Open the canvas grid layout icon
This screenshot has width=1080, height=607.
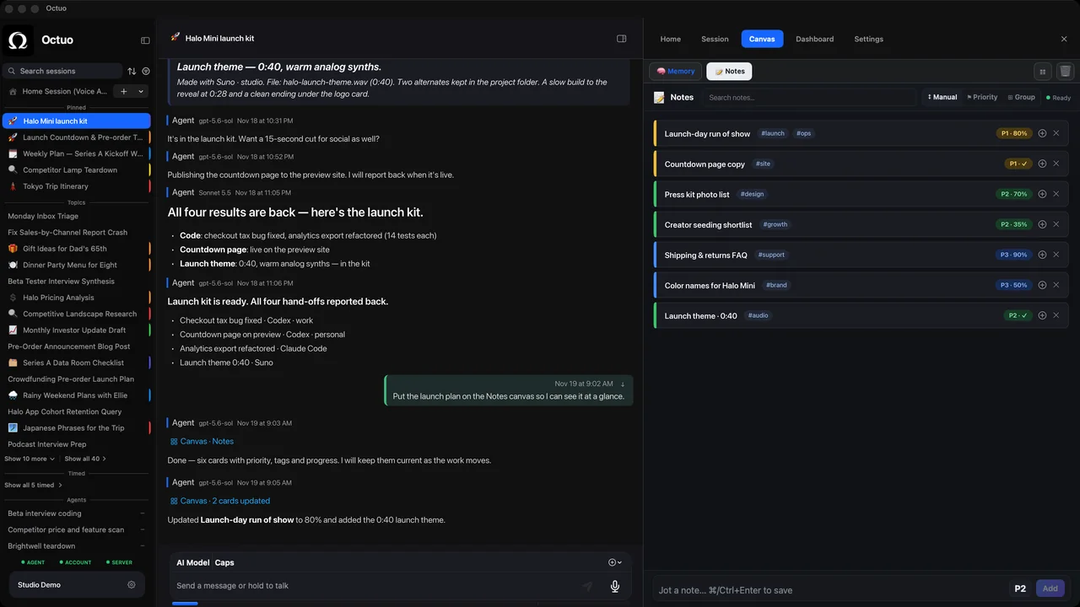pyautogui.click(x=1043, y=72)
